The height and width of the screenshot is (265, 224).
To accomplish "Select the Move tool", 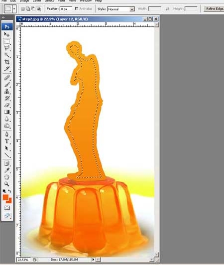I will click(x=7, y=34).
